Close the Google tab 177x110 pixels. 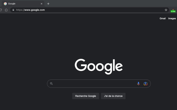41,4
